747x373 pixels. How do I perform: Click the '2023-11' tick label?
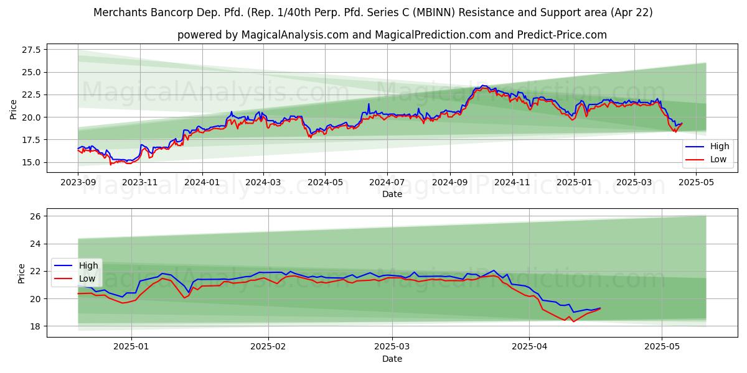click(140, 183)
